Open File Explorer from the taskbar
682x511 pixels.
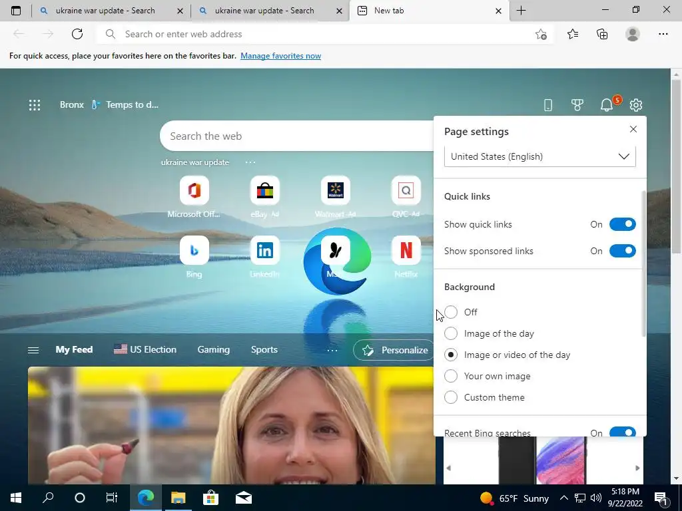coord(178,498)
